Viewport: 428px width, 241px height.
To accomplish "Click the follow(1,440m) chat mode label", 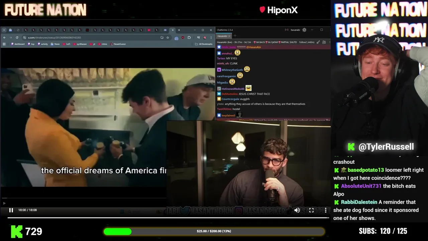I will click(307, 42).
